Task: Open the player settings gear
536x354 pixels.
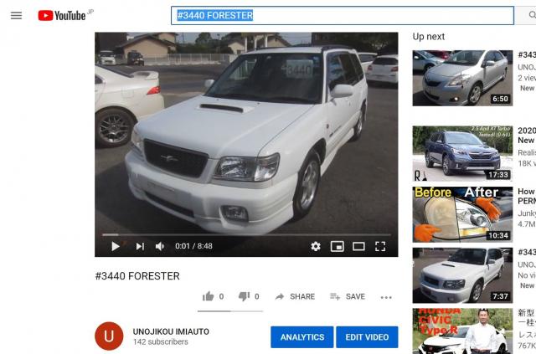Action: (316, 246)
